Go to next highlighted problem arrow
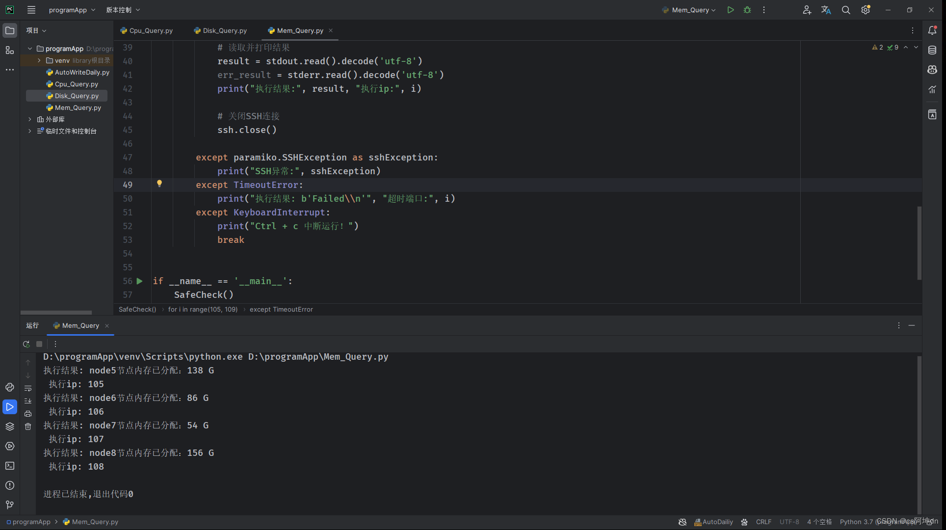 pos(916,47)
